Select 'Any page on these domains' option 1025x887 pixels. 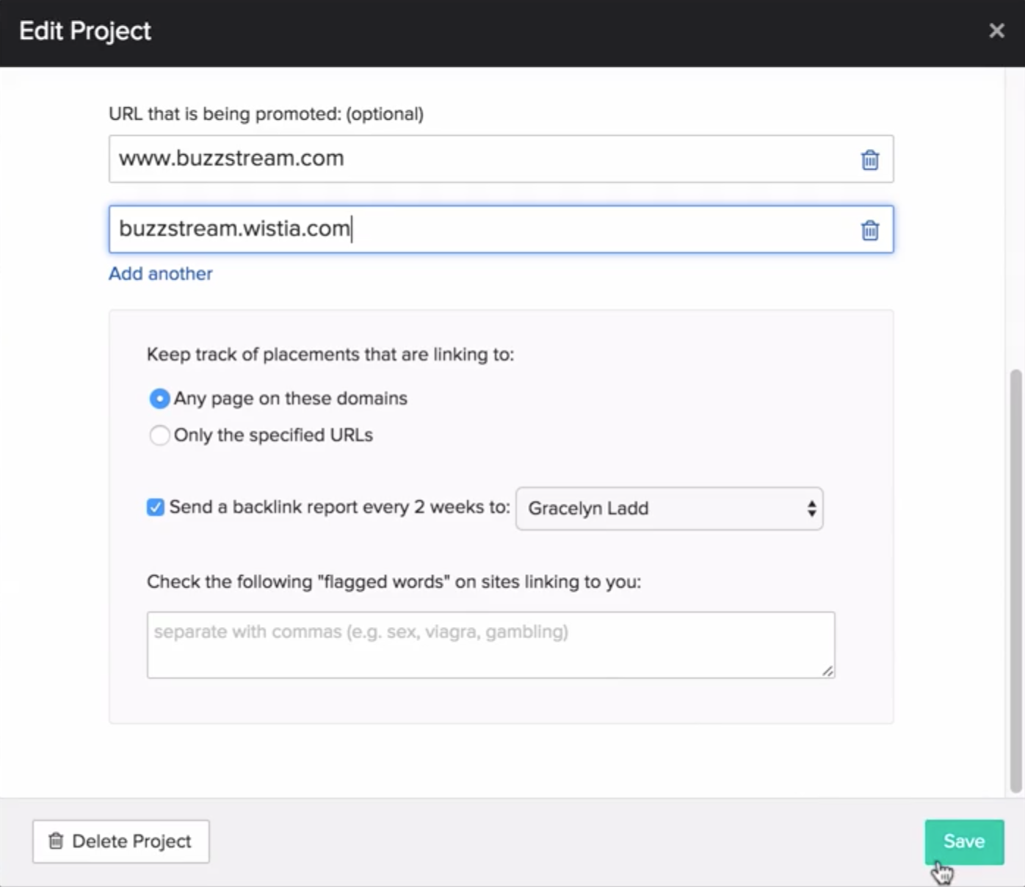[x=159, y=399]
